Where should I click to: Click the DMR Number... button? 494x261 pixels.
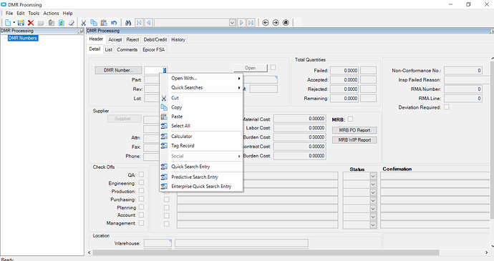tap(118, 70)
